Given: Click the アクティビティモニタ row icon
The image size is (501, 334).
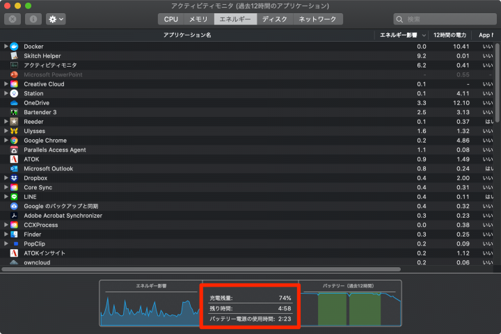Looking at the screenshot, I should pyautogui.click(x=14, y=65).
